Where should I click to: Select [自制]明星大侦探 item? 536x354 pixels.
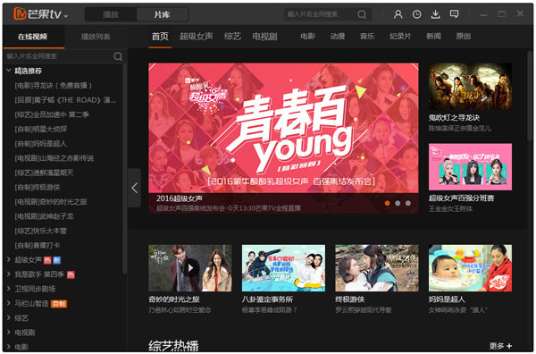click(41, 129)
